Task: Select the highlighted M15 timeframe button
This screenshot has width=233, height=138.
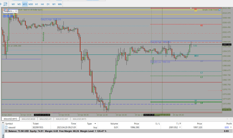Action: [x=25, y=4]
